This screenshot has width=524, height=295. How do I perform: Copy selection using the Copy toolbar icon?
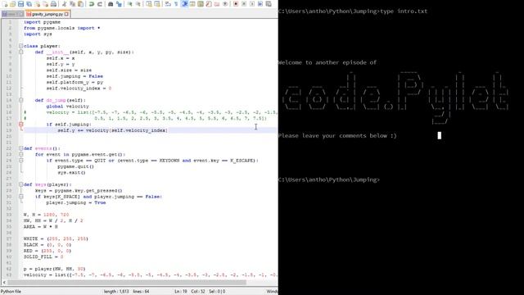pyautogui.click(x=73, y=4)
